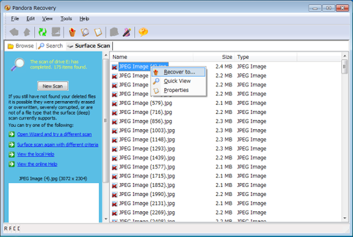
Task: Click left panel scrollbar up arrow
Action: click(106, 55)
